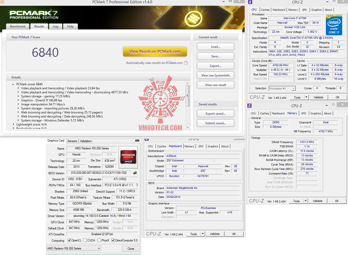Click the Export... button
This screenshot has height=255, width=348.
pos(215,66)
